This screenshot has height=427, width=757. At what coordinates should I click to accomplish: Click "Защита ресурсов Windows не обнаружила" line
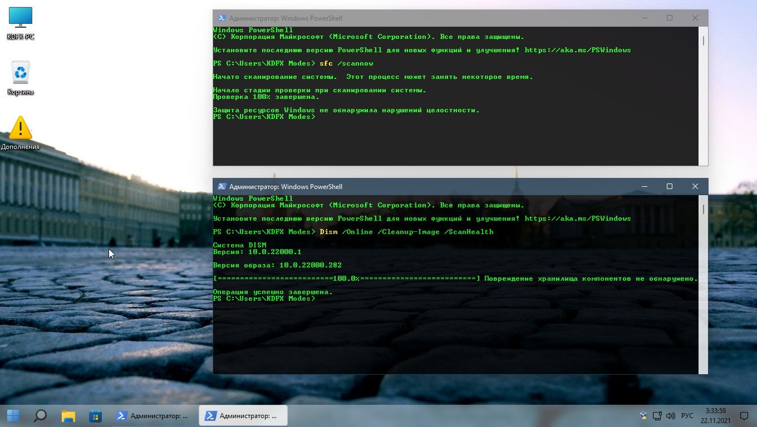[346, 110]
